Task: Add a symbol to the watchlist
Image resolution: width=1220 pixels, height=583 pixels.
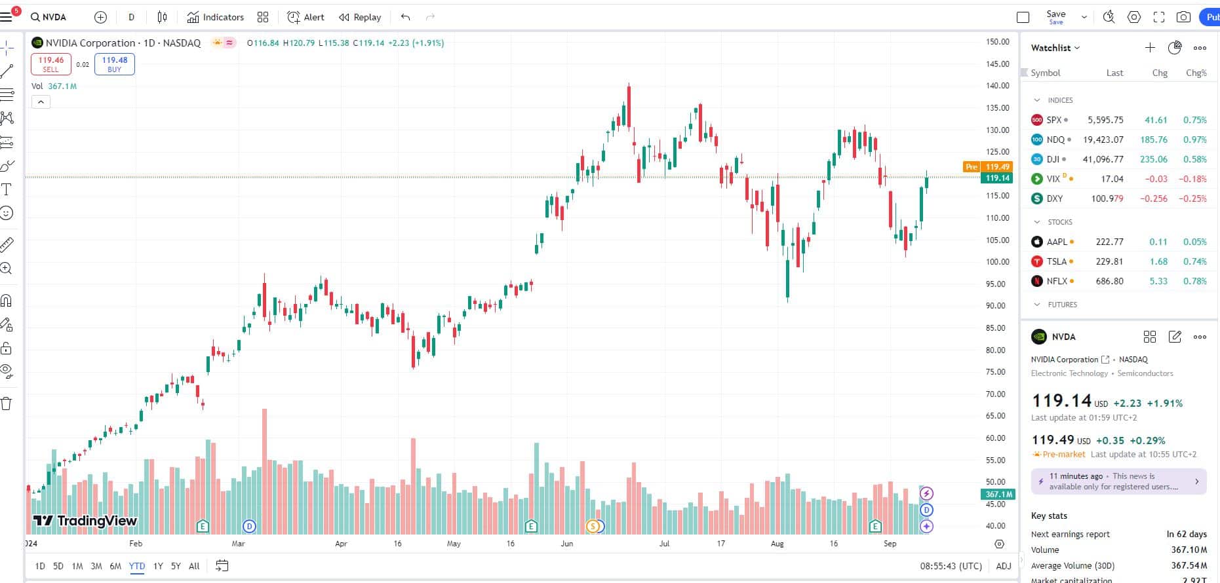Action: click(1150, 47)
